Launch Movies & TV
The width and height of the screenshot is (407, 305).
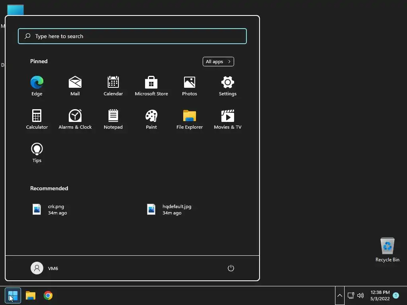pos(228,119)
